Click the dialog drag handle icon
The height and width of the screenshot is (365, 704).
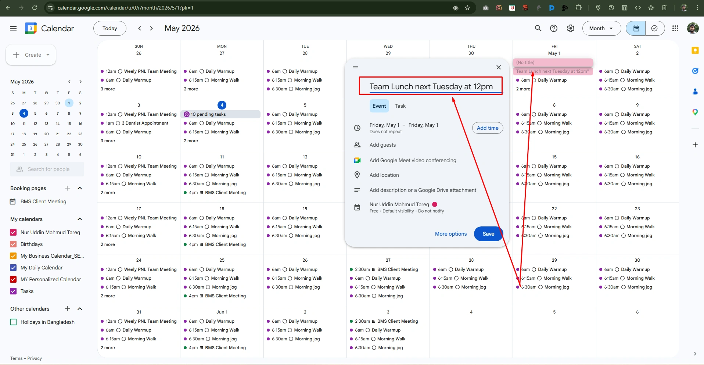pyautogui.click(x=355, y=67)
